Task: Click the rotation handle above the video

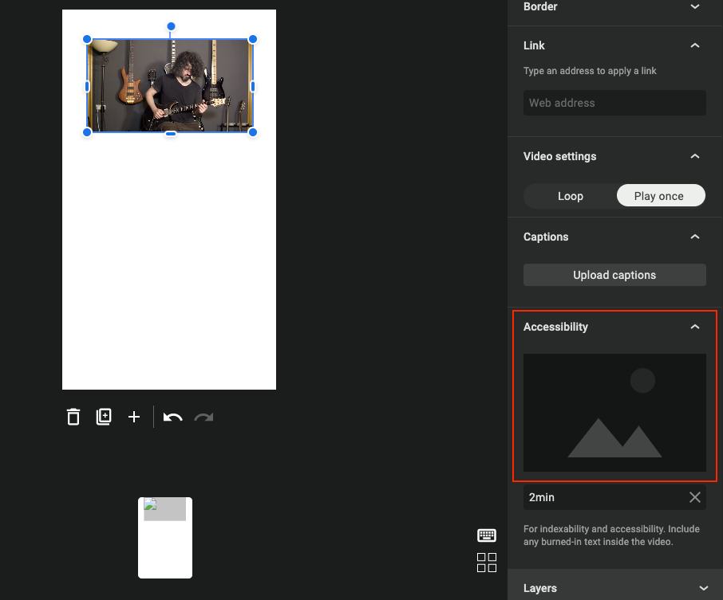Action: pyautogui.click(x=171, y=26)
